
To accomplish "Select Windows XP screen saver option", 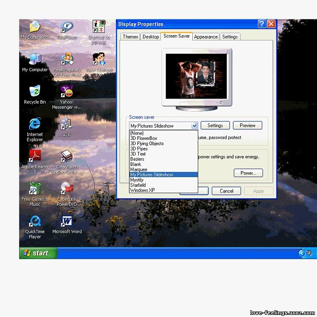I will tap(163, 190).
